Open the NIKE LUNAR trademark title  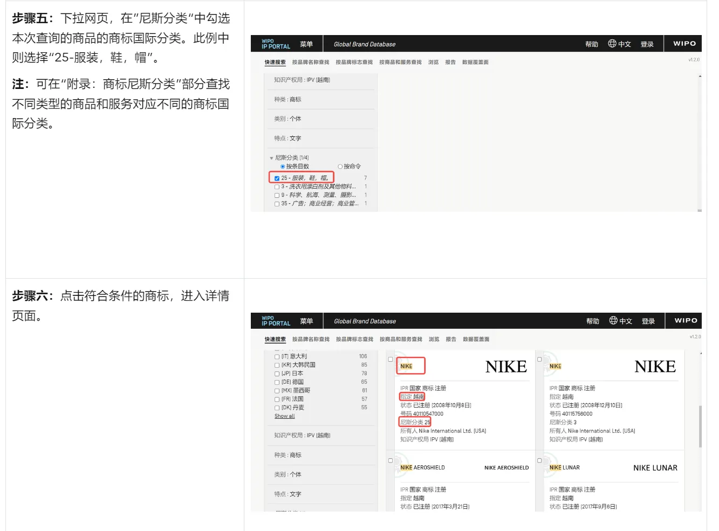[x=565, y=468]
